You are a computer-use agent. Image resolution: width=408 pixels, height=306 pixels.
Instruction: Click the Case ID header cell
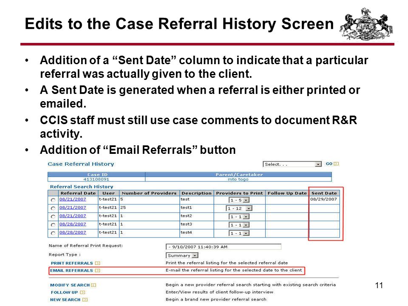(97, 175)
